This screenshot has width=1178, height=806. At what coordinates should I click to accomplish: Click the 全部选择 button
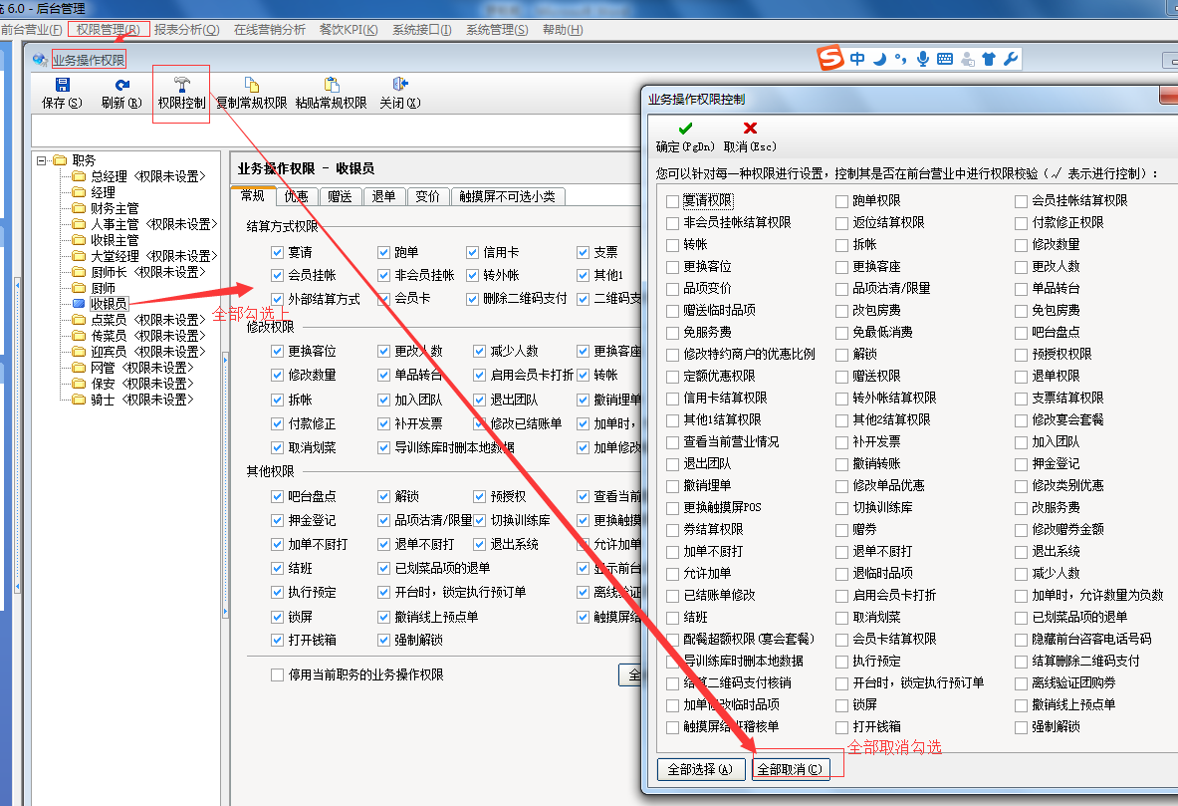(x=700, y=769)
